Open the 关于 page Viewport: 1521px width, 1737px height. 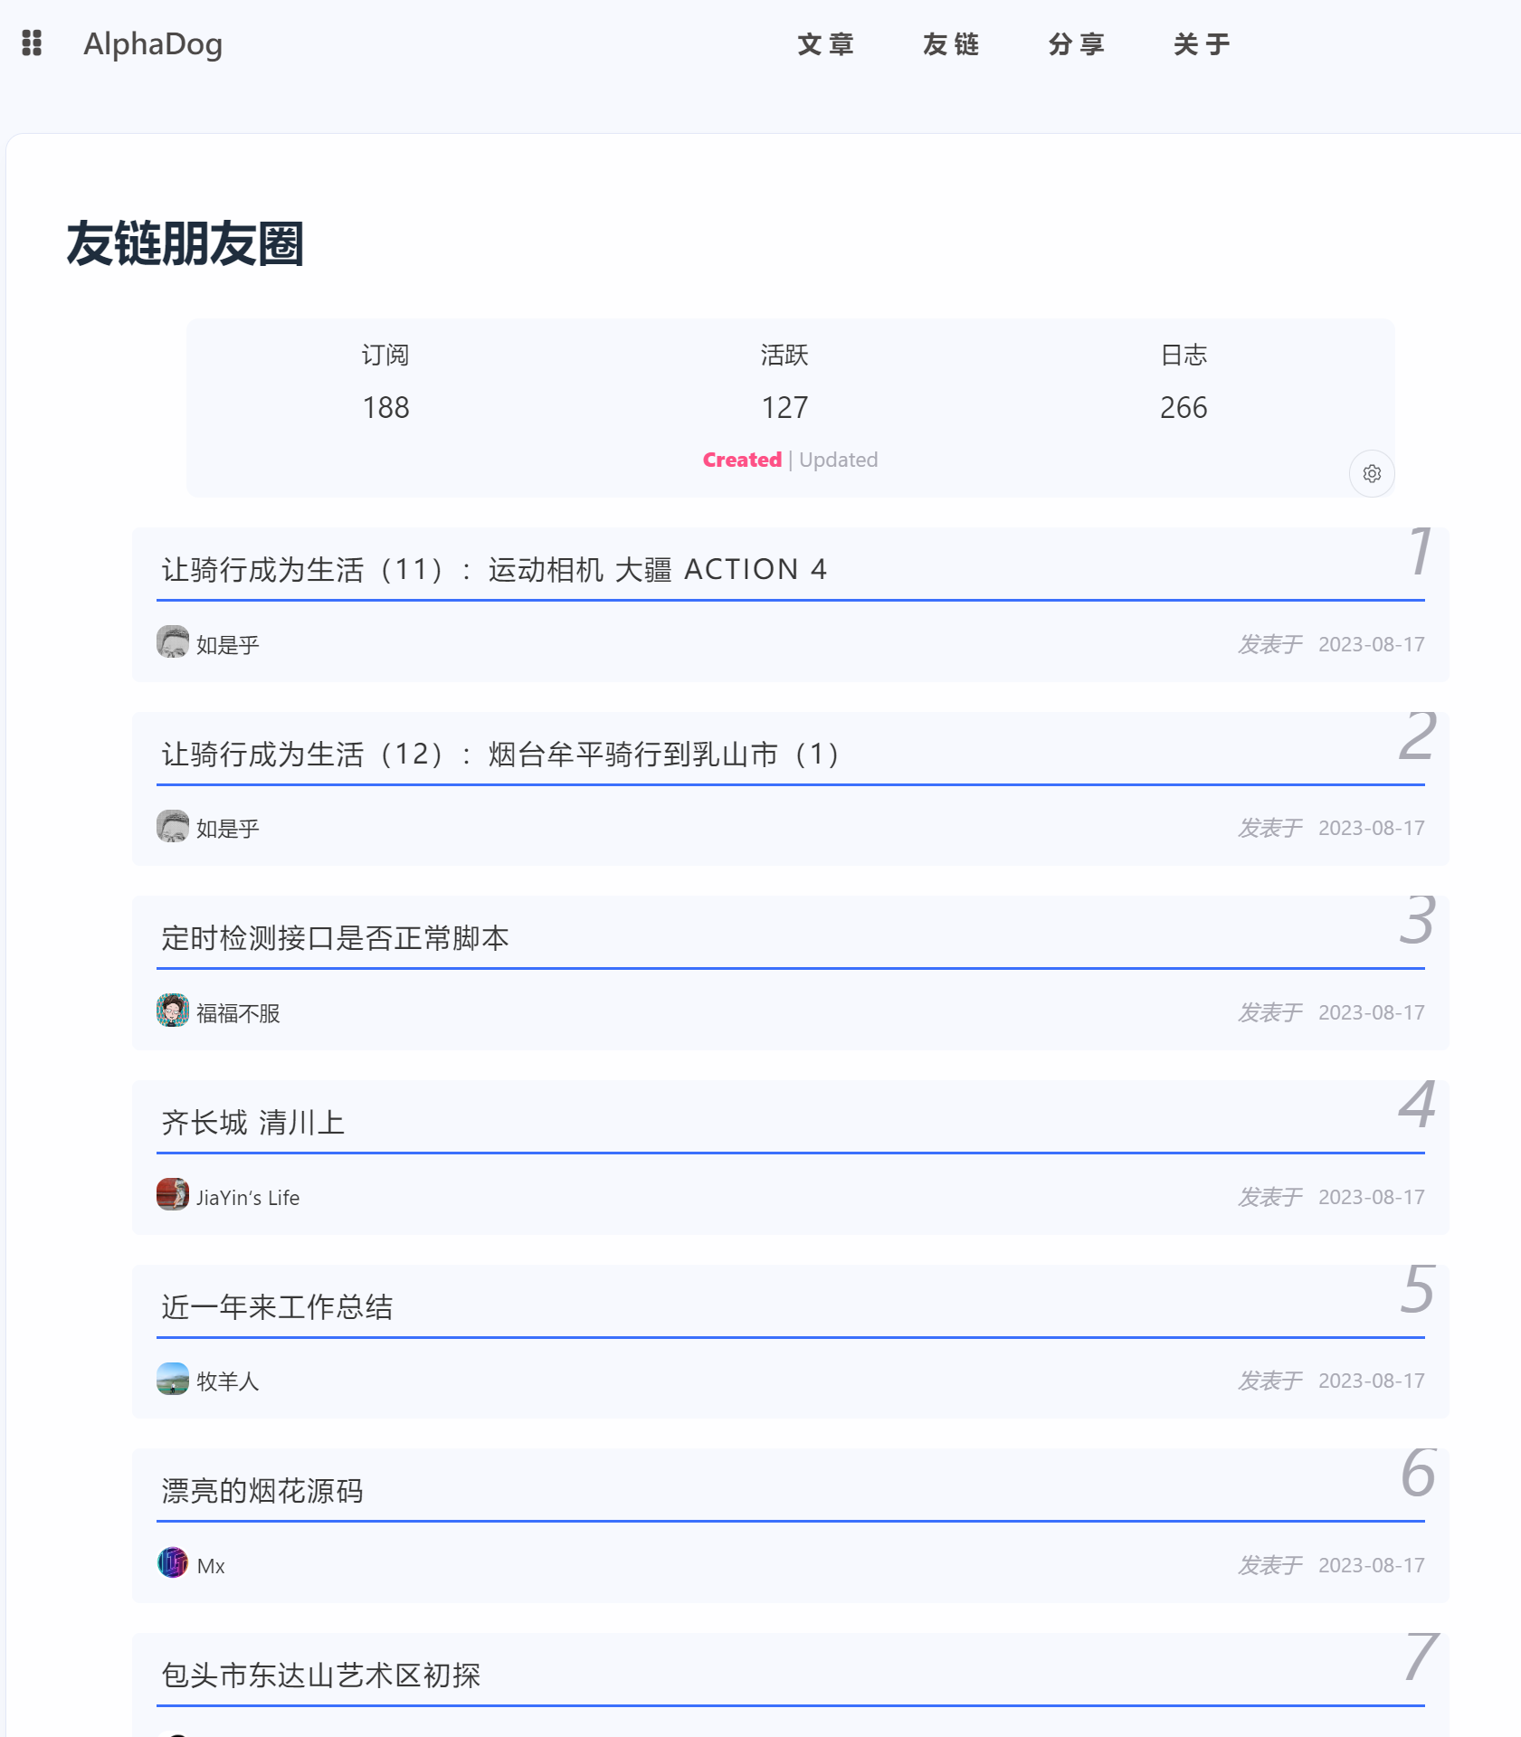pos(1201,43)
